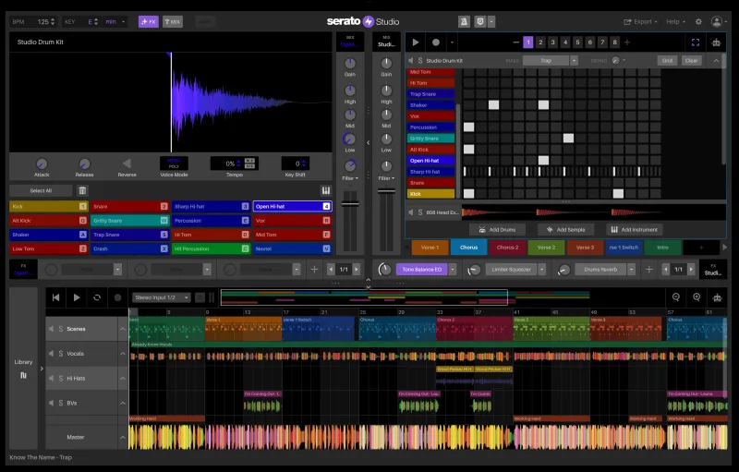Click the shield icon in top bar
739x472 pixels.
[x=479, y=21]
